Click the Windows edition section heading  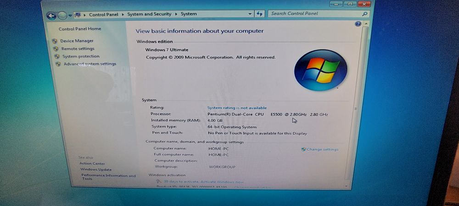pos(155,42)
